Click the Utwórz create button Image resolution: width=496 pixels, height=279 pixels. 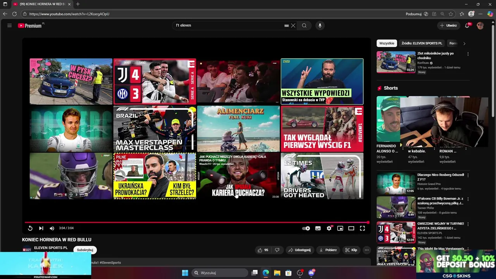point(448,26)
